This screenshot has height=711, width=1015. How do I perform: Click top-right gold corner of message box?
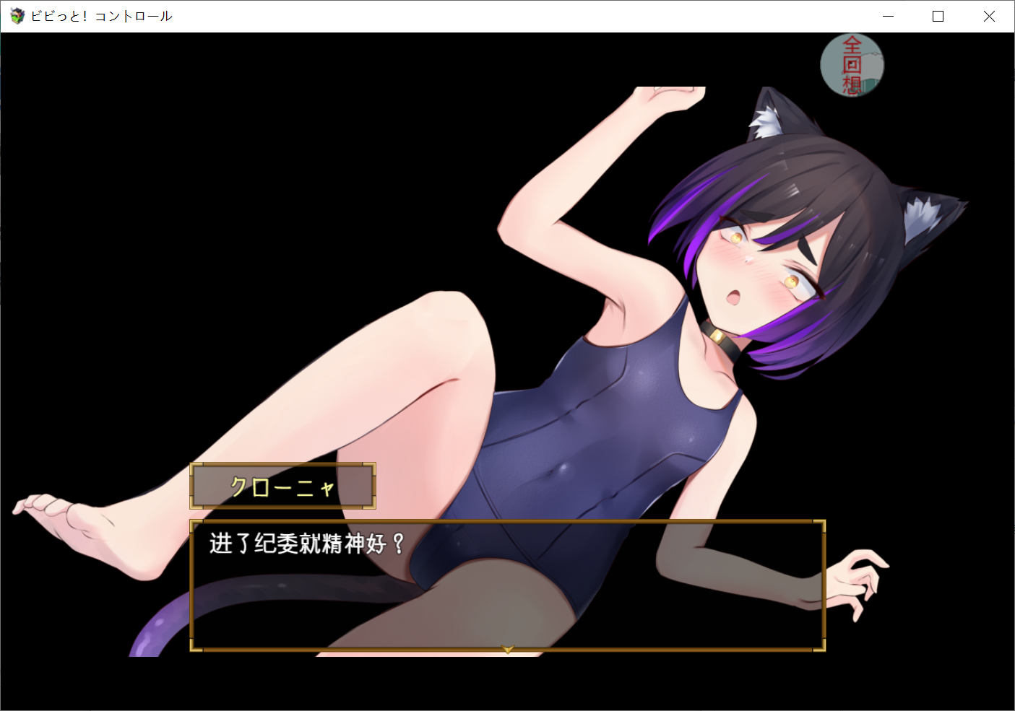[820, 524]
